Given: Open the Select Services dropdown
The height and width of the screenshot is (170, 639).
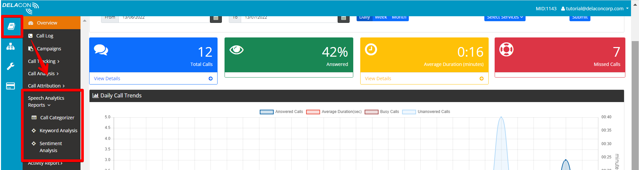Looking at the screenshot, I should coord(505,18).
